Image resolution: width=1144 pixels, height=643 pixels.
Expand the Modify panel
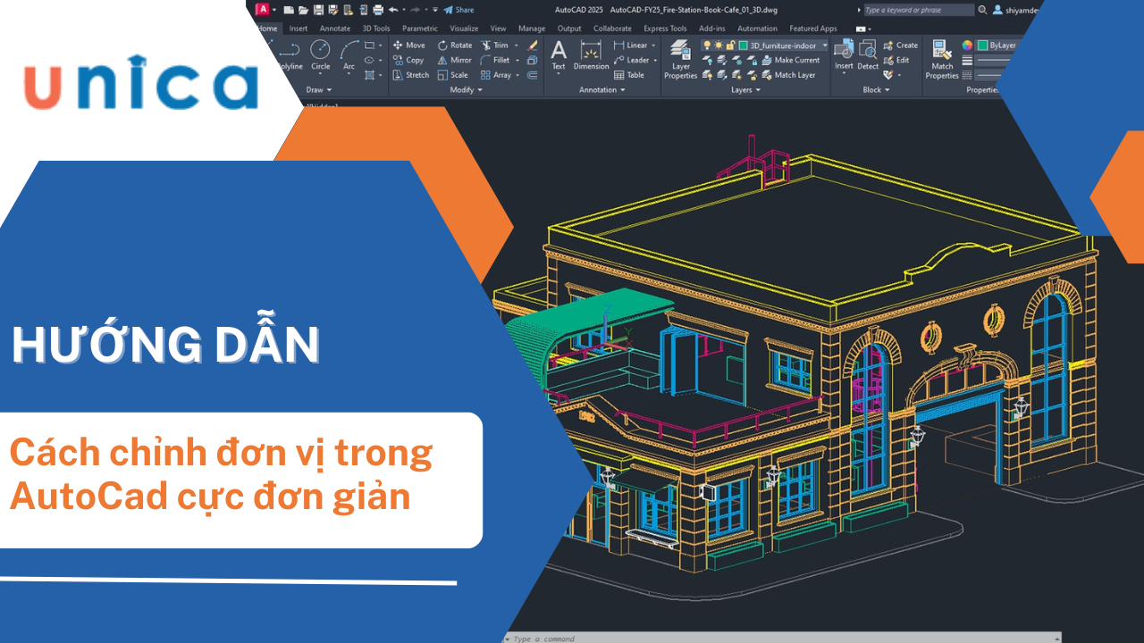click(x=466, y=90)
